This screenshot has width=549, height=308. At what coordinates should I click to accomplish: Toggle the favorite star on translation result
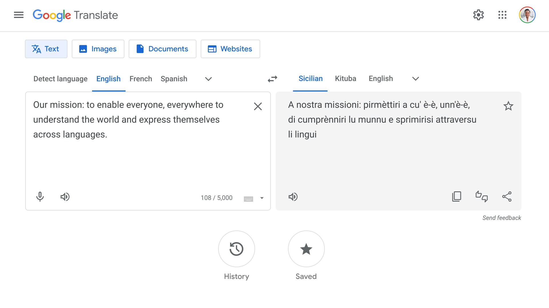point(509,106)
